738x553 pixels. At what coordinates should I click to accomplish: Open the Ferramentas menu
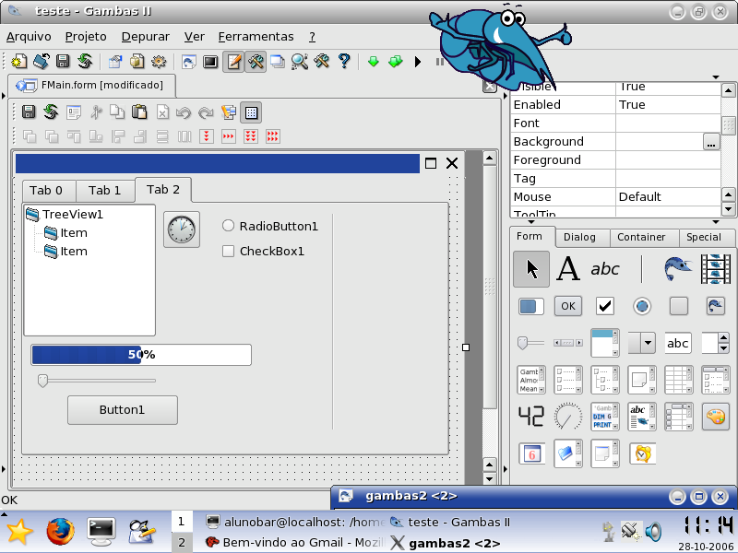click(256, 37)
